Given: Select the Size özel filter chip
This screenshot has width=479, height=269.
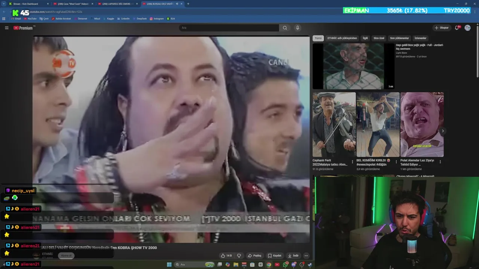Looking at the screenshot, I should (379, 38).
